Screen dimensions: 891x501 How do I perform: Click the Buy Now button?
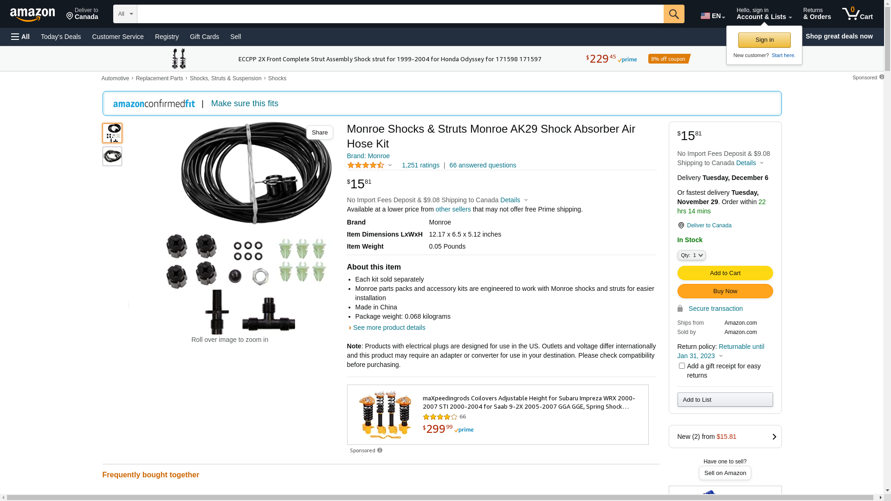(x=725, y=291)
